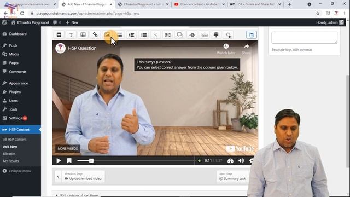Go to Next Step Summary task
350x197 pixels.
232,176
